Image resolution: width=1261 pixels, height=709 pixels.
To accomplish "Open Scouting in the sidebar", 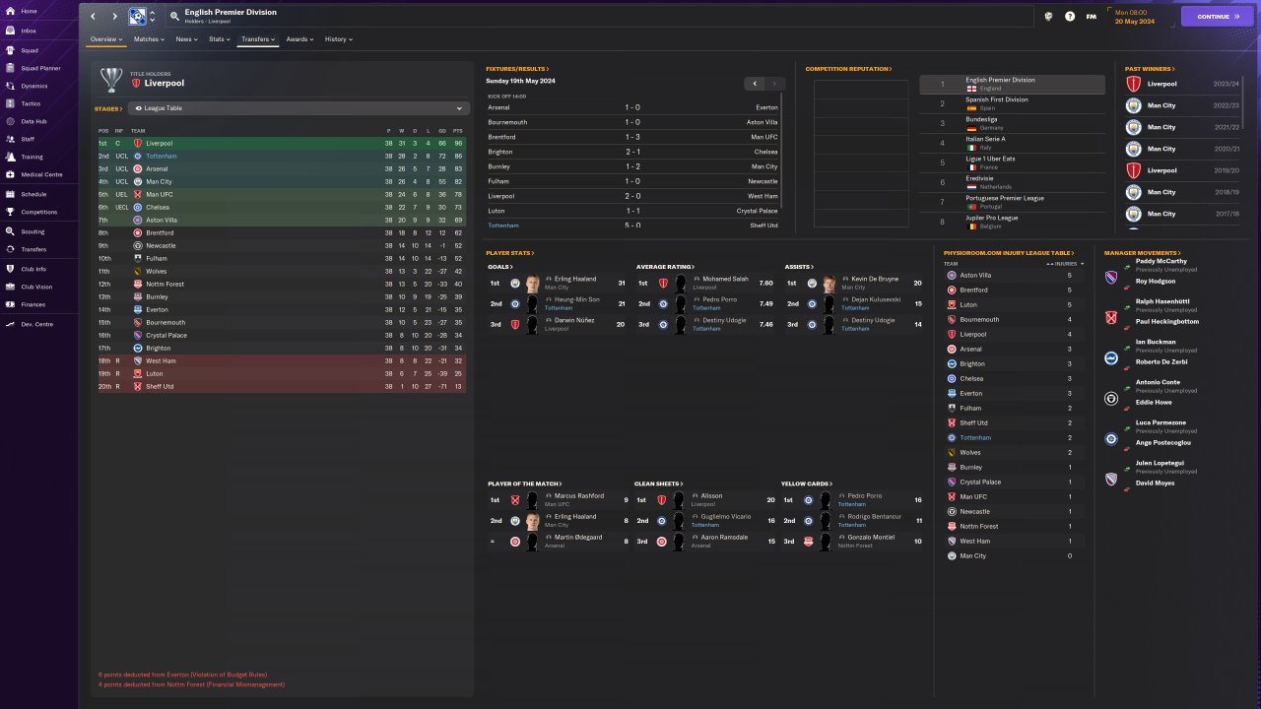I will pos(33,231).
